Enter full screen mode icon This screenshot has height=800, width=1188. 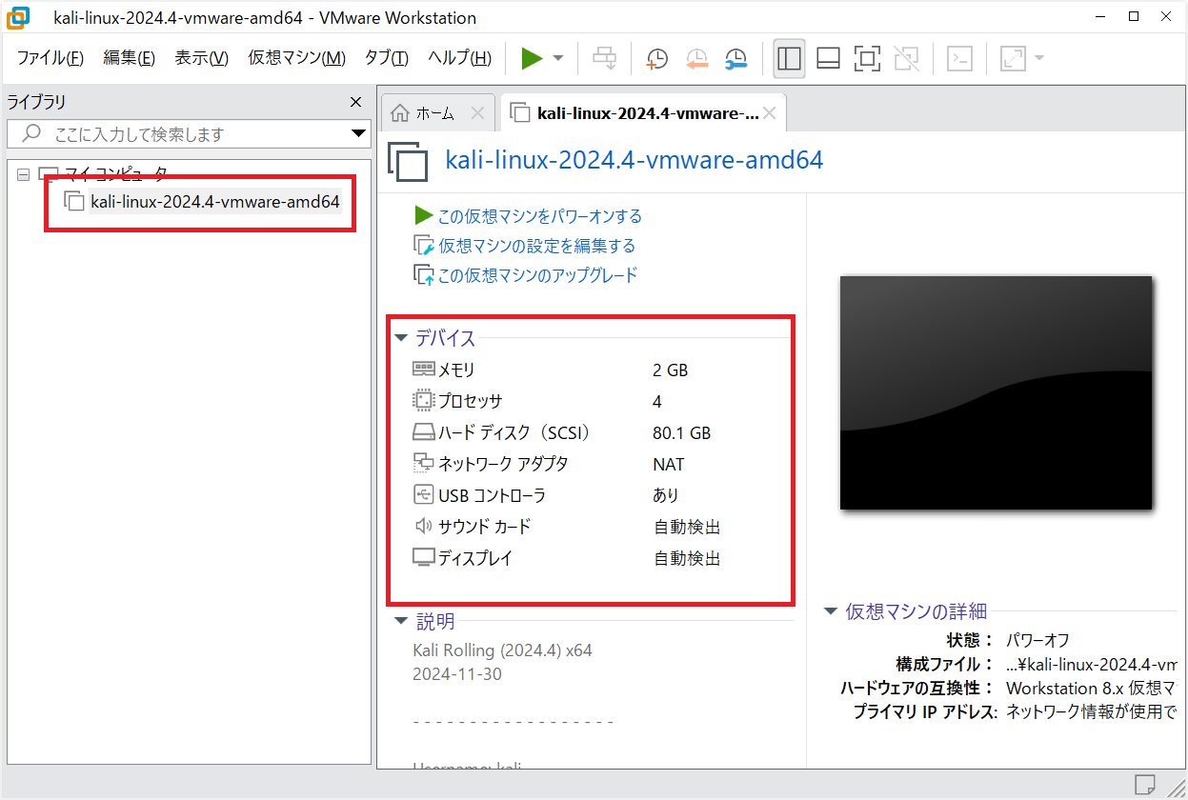point(867,58)
